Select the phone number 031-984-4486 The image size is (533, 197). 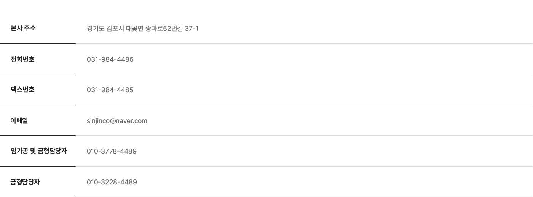[x=110, y=59]
